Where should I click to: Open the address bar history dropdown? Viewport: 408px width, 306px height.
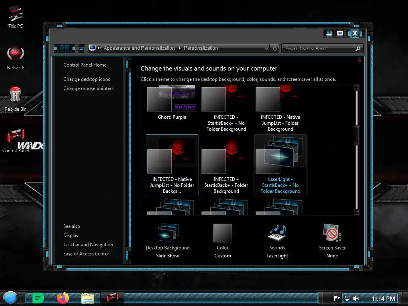(x=266, y=48)
